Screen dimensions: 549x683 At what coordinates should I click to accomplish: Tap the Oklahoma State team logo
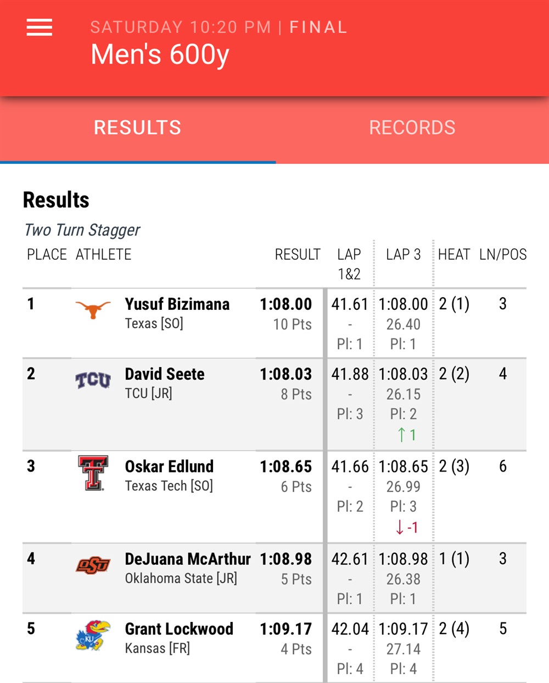93,565
